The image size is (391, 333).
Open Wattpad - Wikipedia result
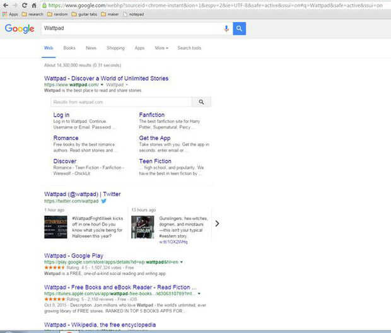click(x=100, y=325)
